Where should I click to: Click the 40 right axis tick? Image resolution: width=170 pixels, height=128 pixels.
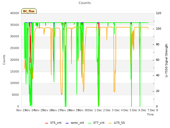point(158,75)
